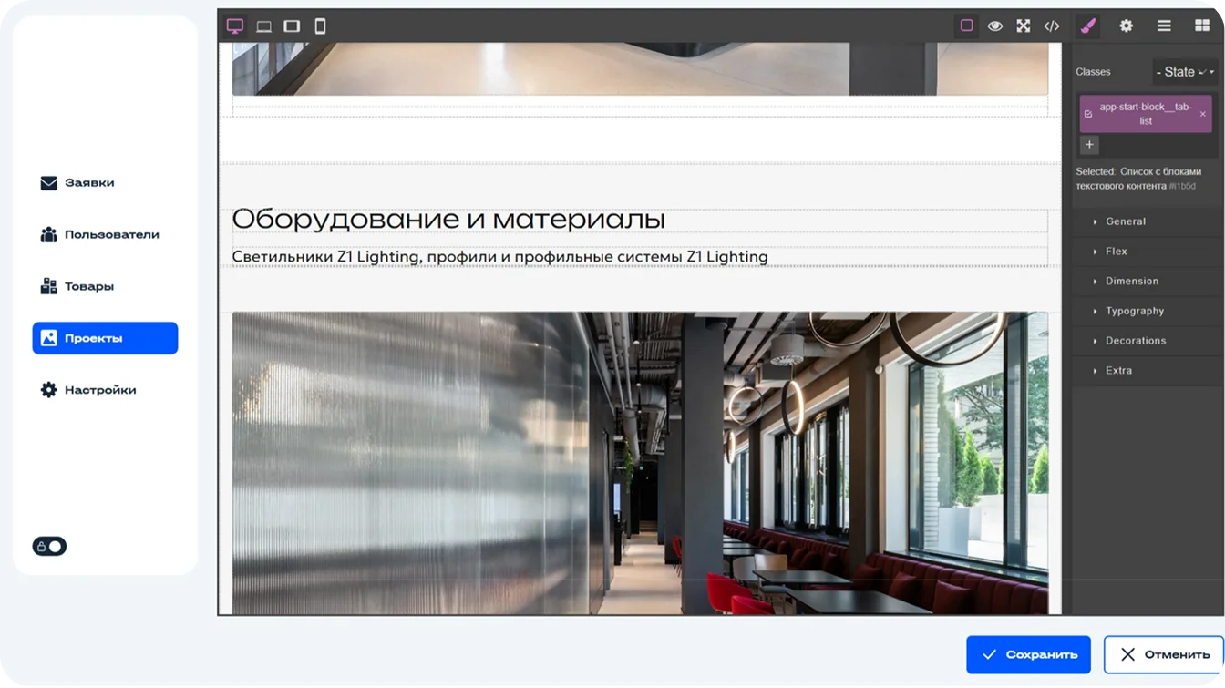Image resolution: width=1225 pixels, height=688 pixels.
Task: Add a new class with the plus button
Action: click(x=1089, y=144)
